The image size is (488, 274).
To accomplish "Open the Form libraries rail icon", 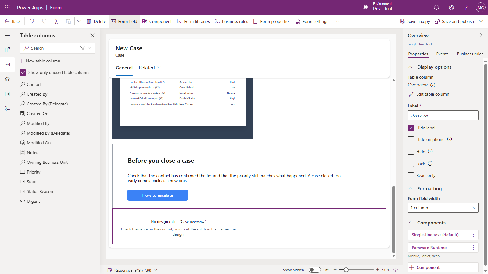I will pos(7,94).
